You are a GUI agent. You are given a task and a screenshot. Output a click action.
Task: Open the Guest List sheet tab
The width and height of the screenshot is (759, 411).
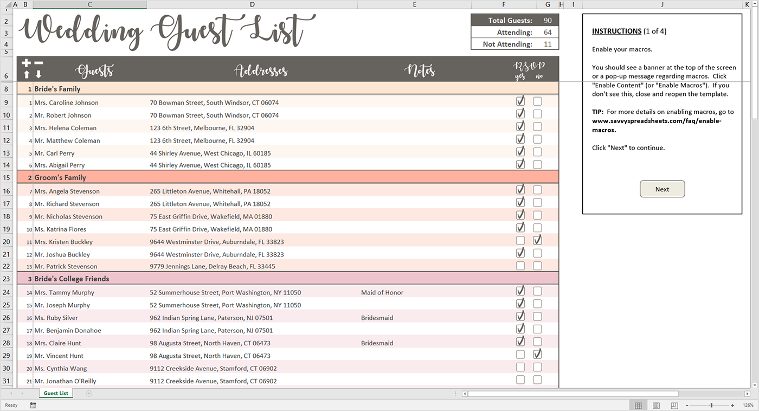tap(56, 393)
